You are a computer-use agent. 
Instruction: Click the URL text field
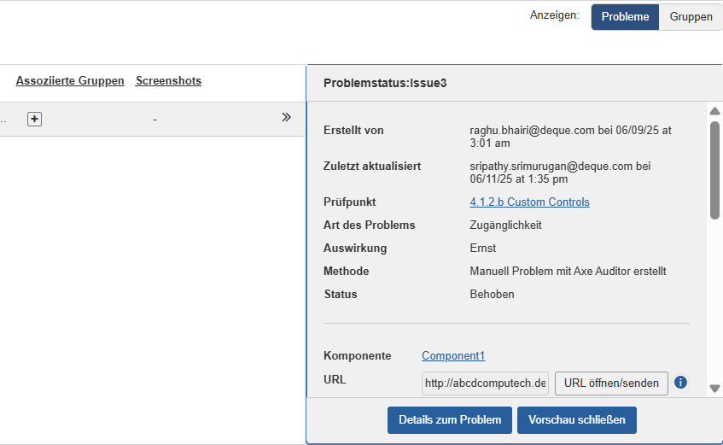coord(485,384)
